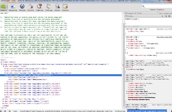Click button.toolbar-item.toggleable.resources breadcrumb
The width and height of the screenshot is (172, 112).
coord(147,111)
